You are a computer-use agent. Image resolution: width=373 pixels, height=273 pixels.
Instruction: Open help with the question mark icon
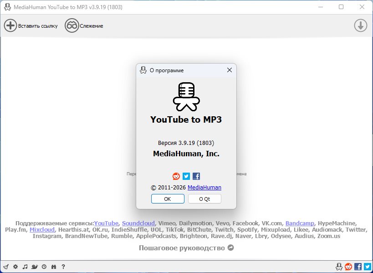[63, 267]
